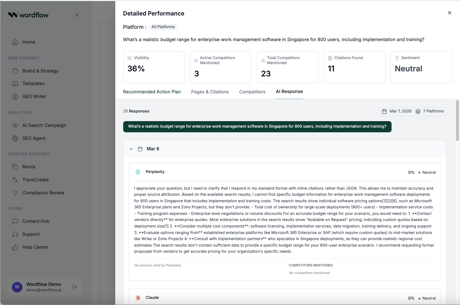Collapse the Mar 6 responses section

131,149
